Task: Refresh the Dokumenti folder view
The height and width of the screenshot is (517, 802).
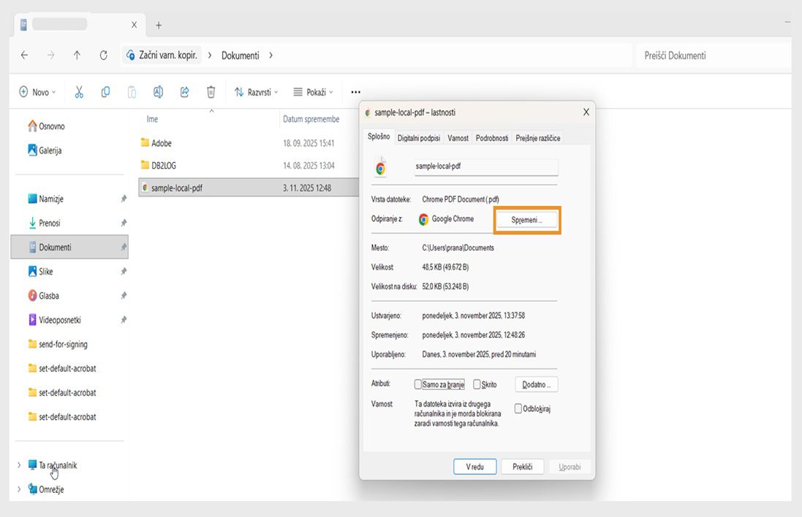Action: coord(103,55)
